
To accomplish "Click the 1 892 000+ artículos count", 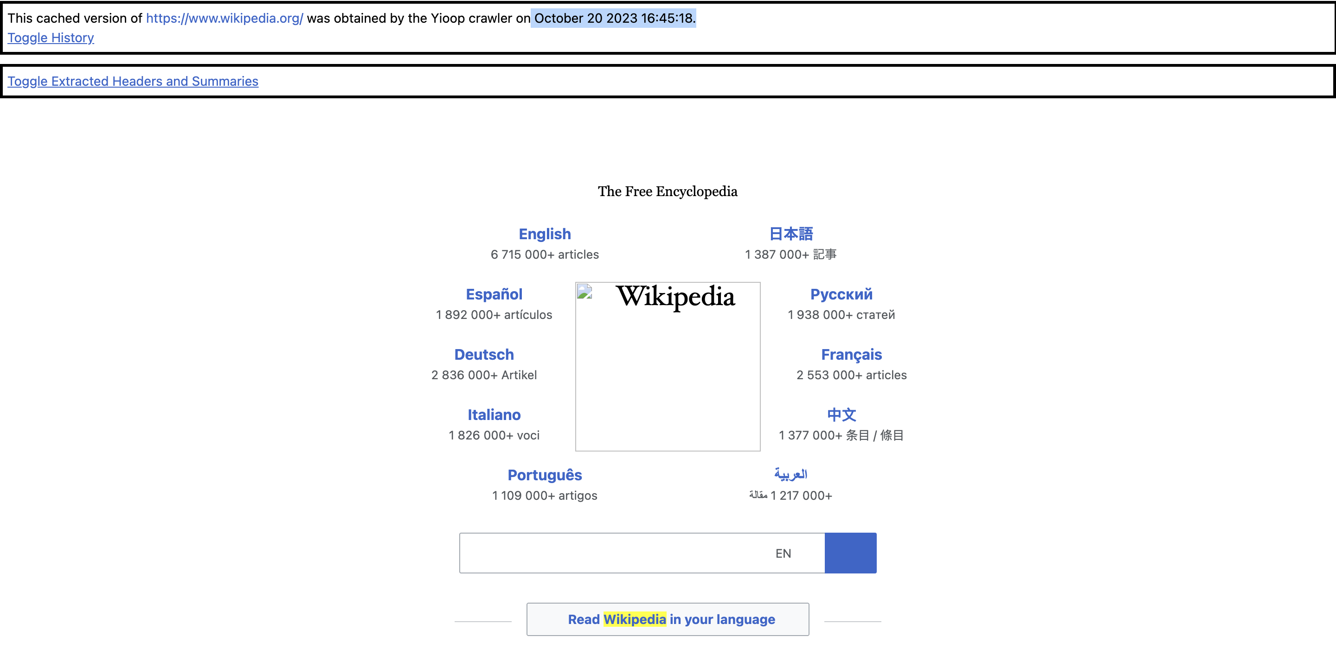I will (494, 315).
